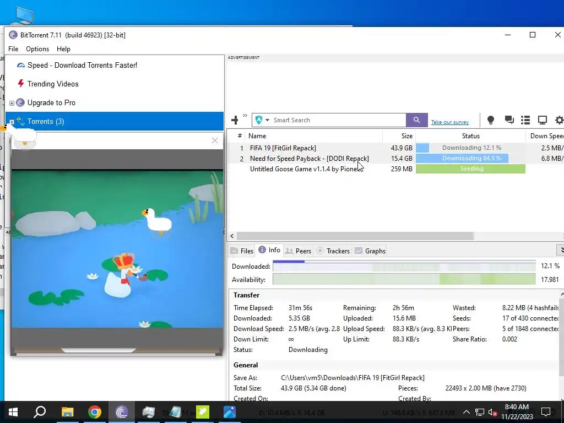Sort by the # column header

pyautogui.click(x=240, y=136)
